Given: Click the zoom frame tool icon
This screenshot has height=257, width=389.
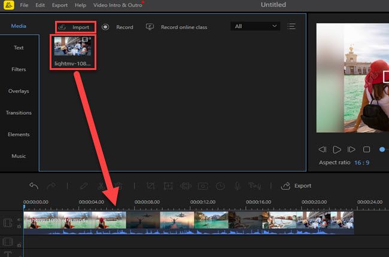Looking at the screenshot, I should [x=168, y=186].
